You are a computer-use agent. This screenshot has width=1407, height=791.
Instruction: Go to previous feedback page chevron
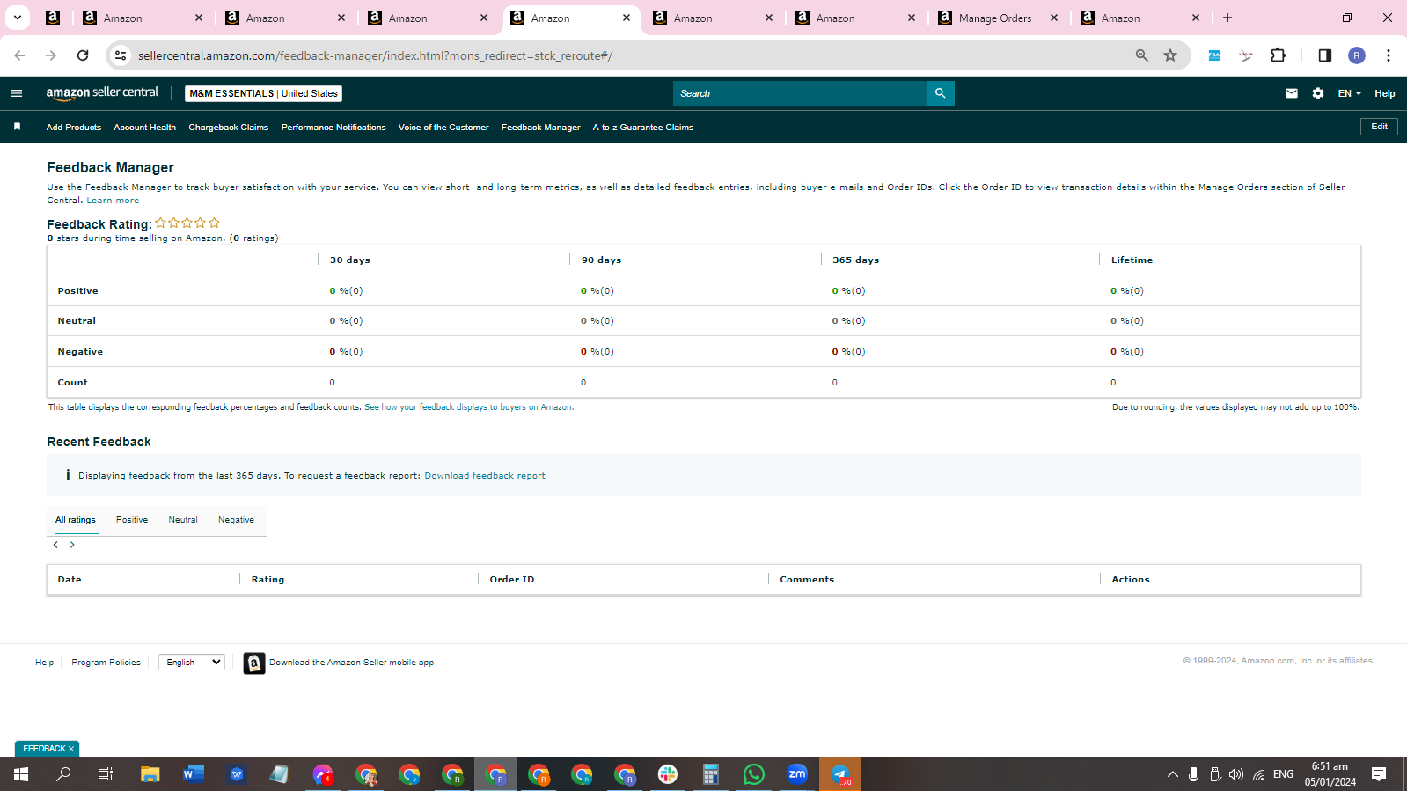coord(55,545)
